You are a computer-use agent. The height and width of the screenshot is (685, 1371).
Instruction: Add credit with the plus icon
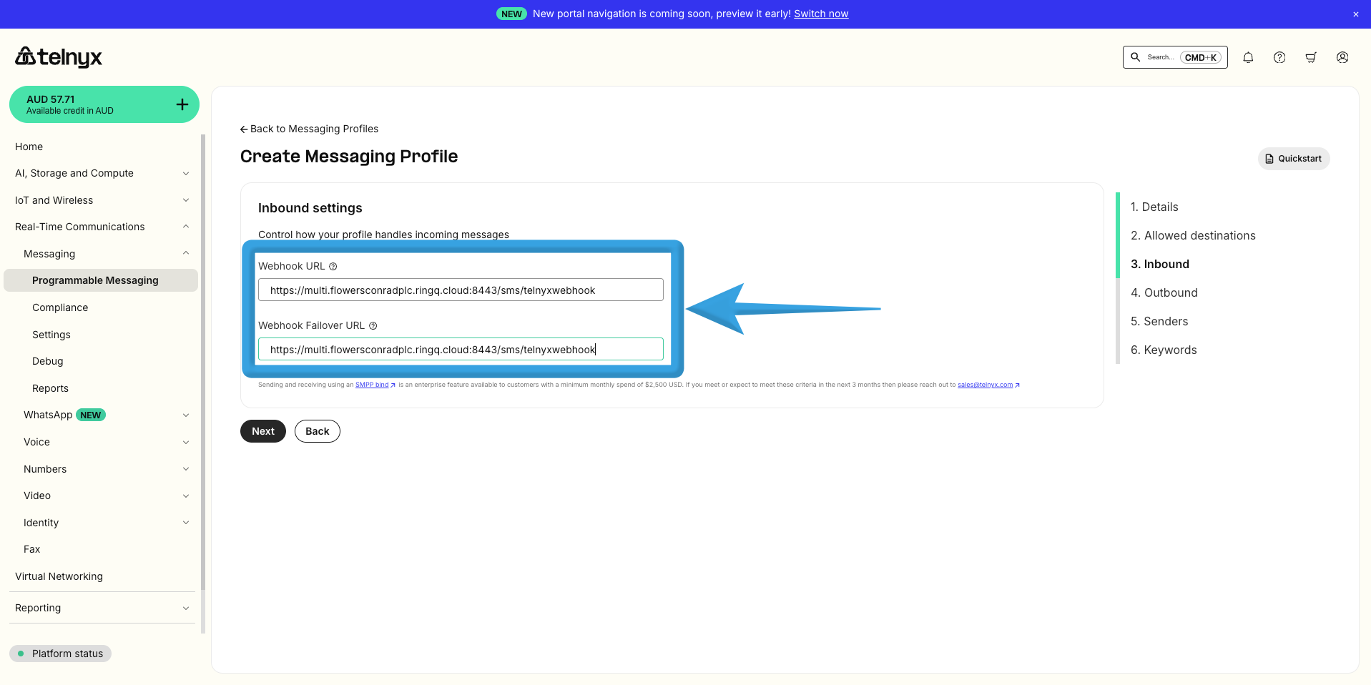point(182,104)
